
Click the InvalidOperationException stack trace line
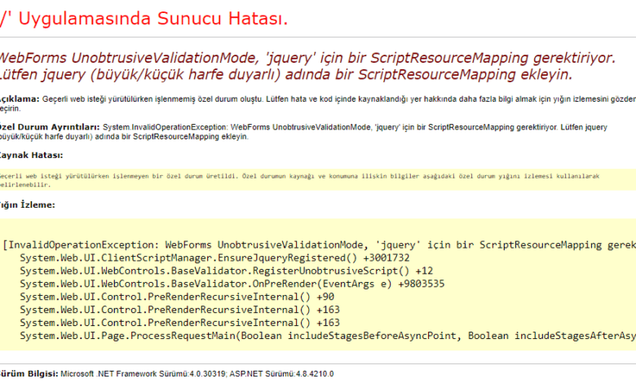(x=319, y=244)
